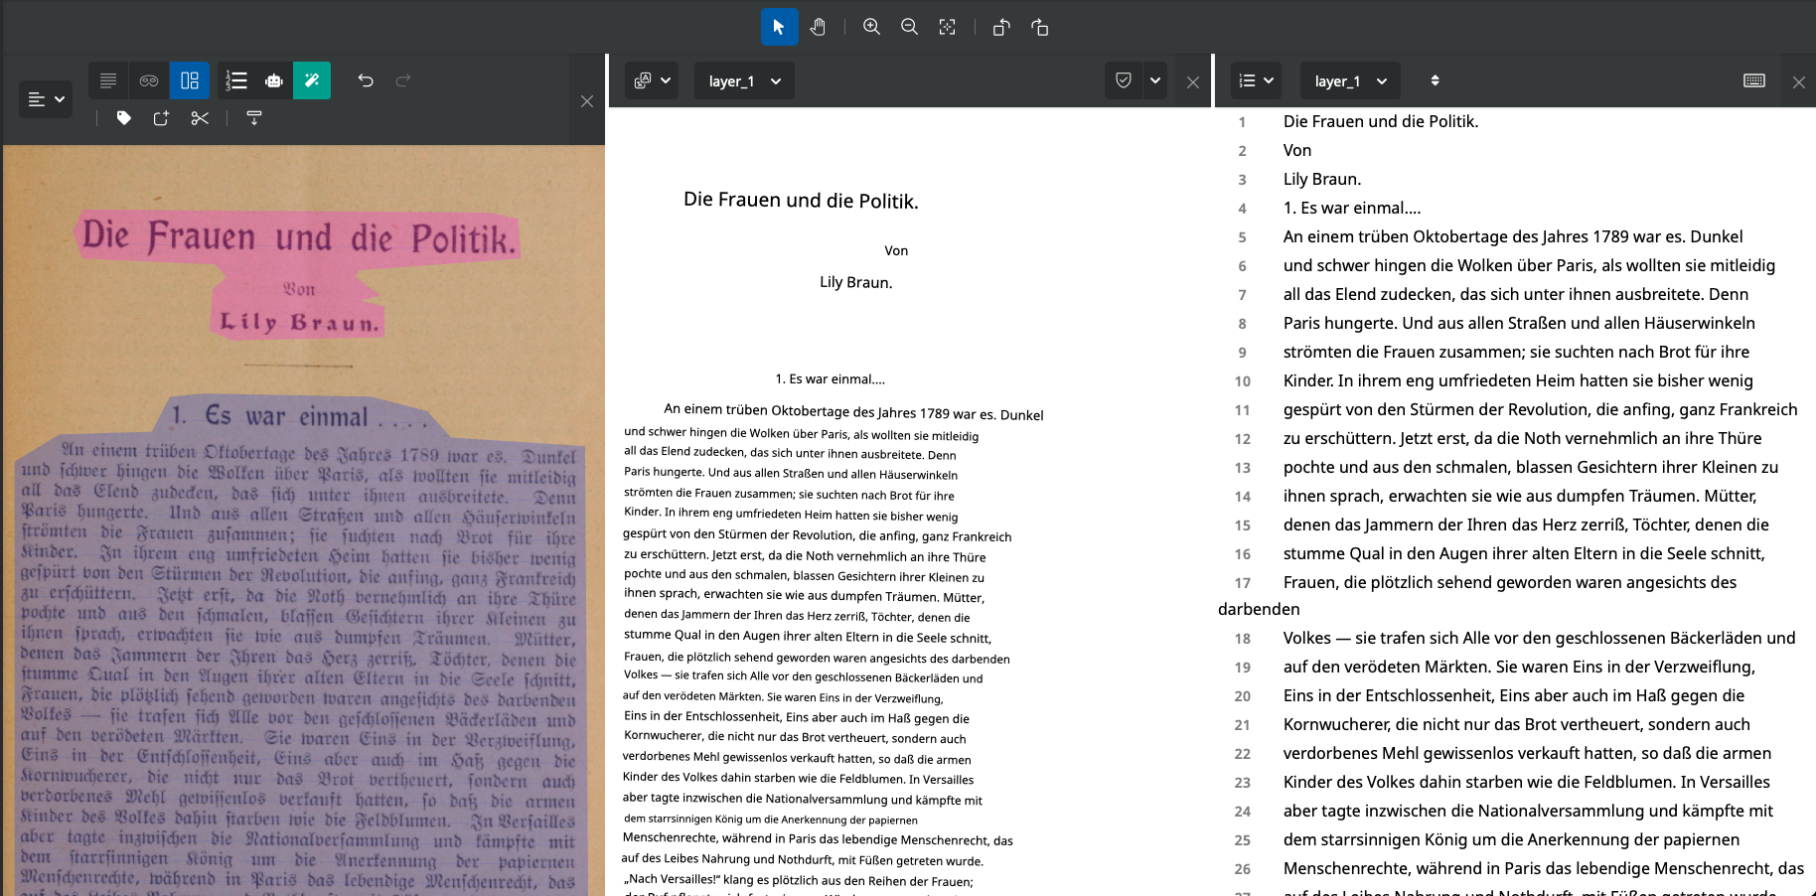The width and height of the screenshot is (1816, 896).
Task: Open the transcription mode dropdown in visualization panel
Action: point(652,80)
